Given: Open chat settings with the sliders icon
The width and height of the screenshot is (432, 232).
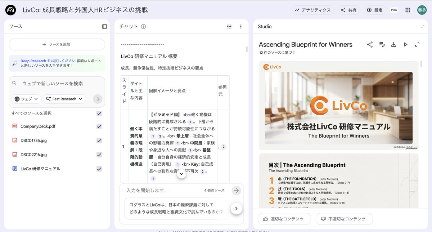Looking at the screenshot, I should point(229,26).
